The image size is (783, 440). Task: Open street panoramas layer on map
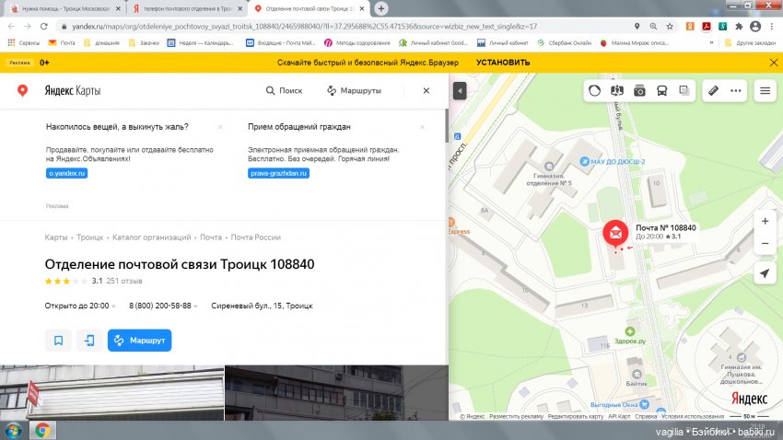616,91
